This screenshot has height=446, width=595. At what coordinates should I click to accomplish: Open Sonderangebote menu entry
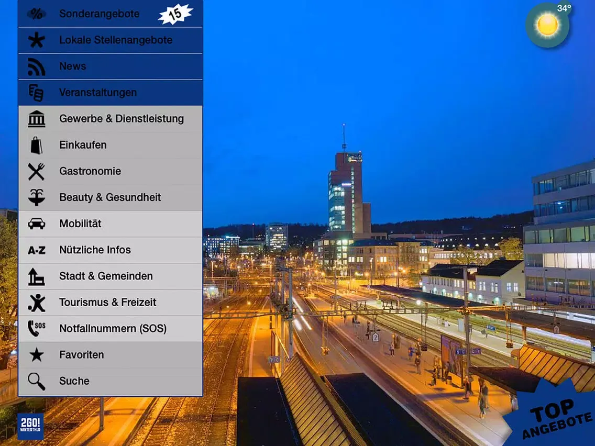tap(111, 14)
